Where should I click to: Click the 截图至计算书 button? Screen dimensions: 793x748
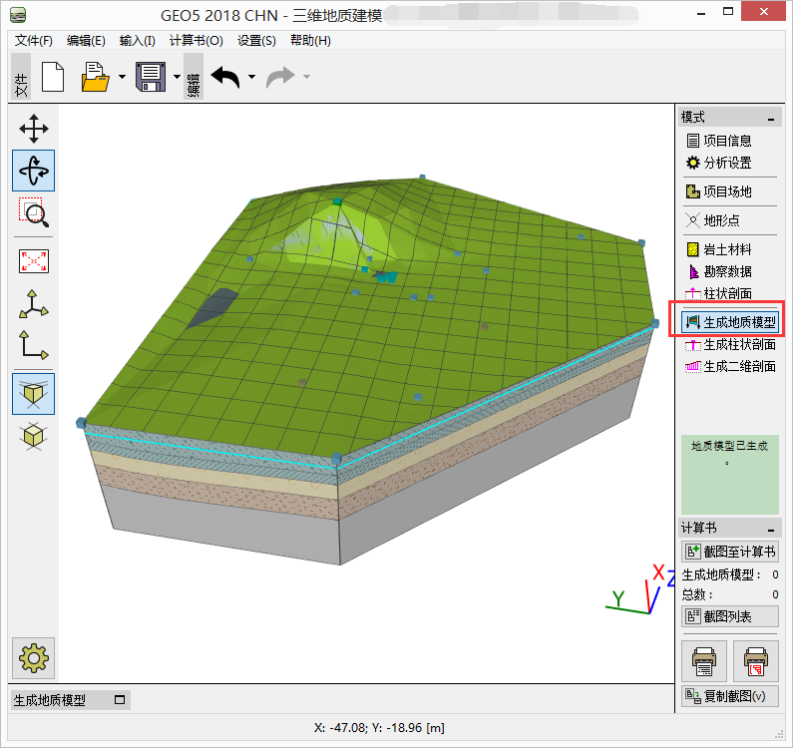[x=729, y=552]
